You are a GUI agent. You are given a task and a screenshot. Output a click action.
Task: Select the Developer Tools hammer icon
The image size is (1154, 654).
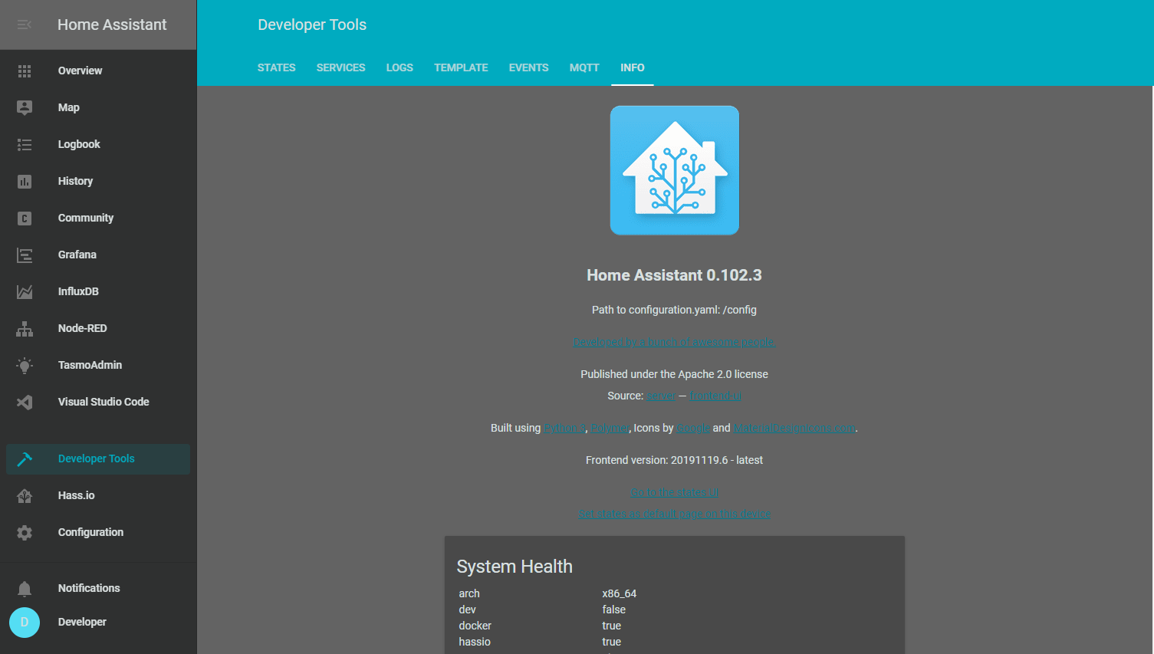coord(25,458)
